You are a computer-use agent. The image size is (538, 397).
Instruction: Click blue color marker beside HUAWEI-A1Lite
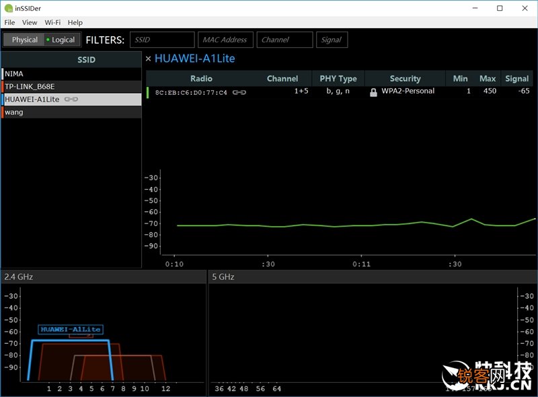click(3, 100)
